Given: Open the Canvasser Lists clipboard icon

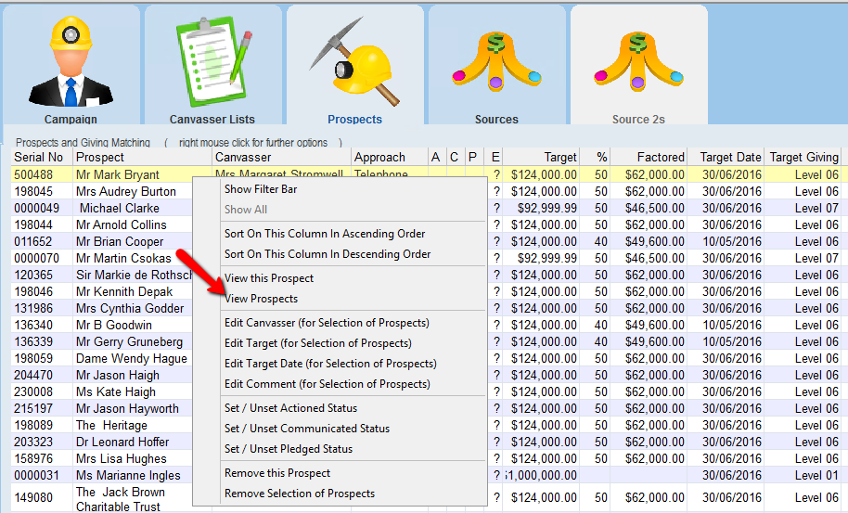Looking at the screenshot, I should [213, 62].
